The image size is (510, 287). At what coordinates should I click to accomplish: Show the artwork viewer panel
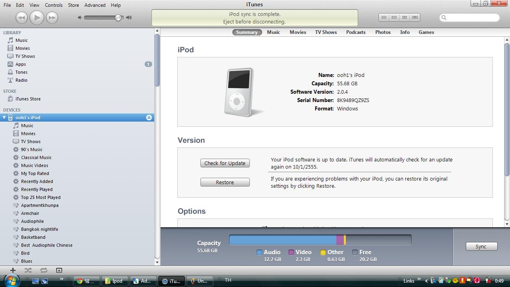pos(59,270)
